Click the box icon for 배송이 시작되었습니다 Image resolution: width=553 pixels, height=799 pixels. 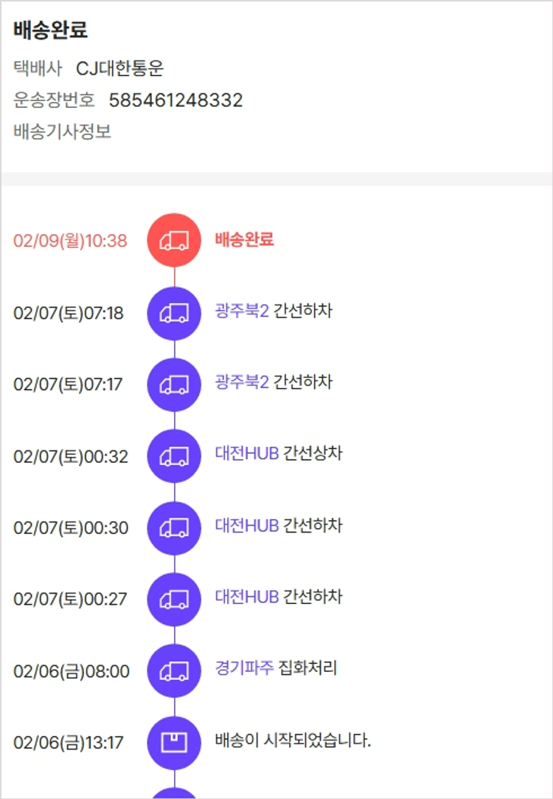[x=174, y=742]
